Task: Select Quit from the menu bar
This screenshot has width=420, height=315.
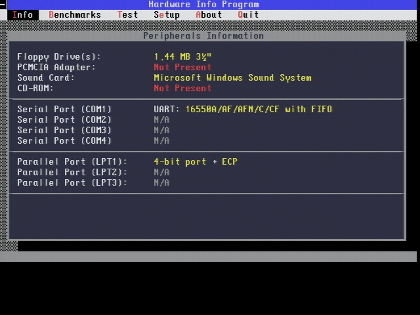Action: tap(248, 15)
